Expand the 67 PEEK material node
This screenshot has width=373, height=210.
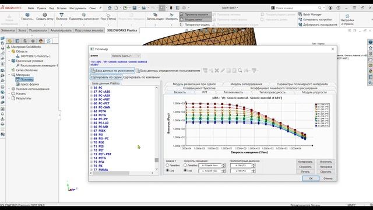(92, 131)
